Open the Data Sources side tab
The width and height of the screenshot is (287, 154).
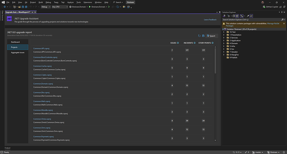[2, 15]
